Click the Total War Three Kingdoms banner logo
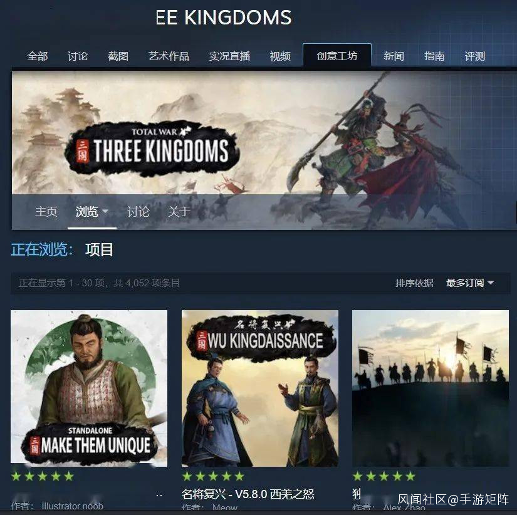Image resolution: width=517 pixels, height=515 pixels. [152, 149]
